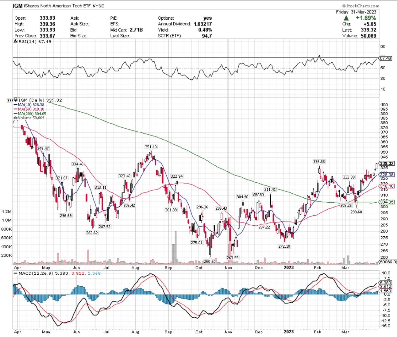
Task: Click the Chg value +5.65
Action: click(x=370, y=24)
